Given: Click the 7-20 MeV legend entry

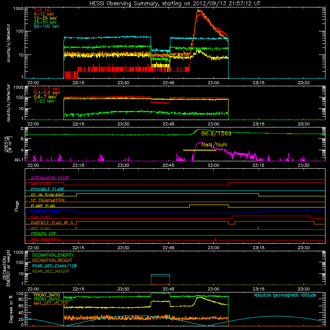Looking at the screenshot, I should tap(44, 101).
